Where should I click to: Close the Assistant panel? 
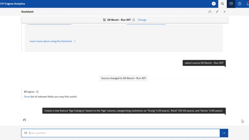[x=224, y=12]
